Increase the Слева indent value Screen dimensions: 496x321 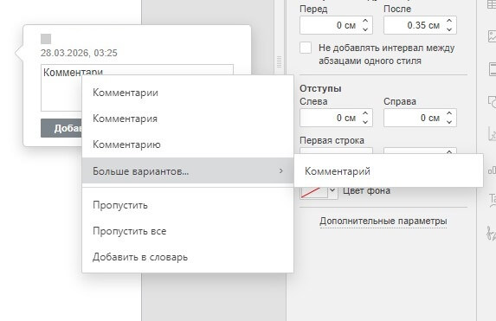pyautogui.click(x=365, y=113)
